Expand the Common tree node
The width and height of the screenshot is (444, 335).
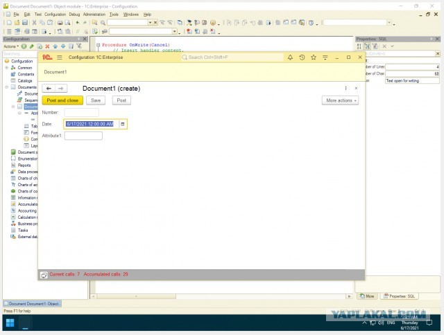pyautogui.click(x=6, y=68)
